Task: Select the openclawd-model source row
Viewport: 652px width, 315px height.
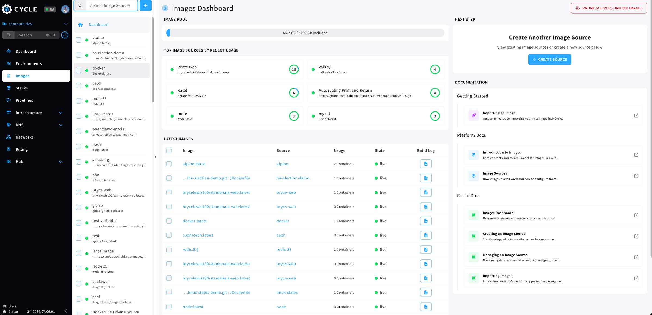Action: 112,131
